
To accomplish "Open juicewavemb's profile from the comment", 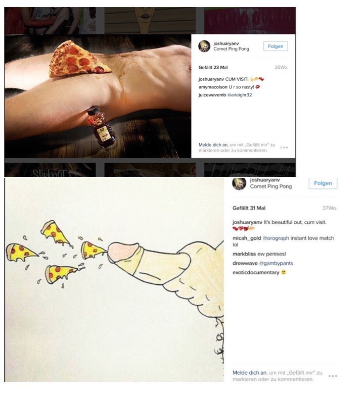I will pyautogui.click(x=212, y=95).
